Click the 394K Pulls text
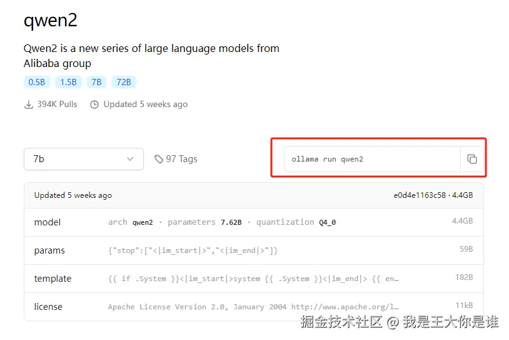The height and width of the screenshot is (340, 509). pyautogui.click(x=57, y=105)
